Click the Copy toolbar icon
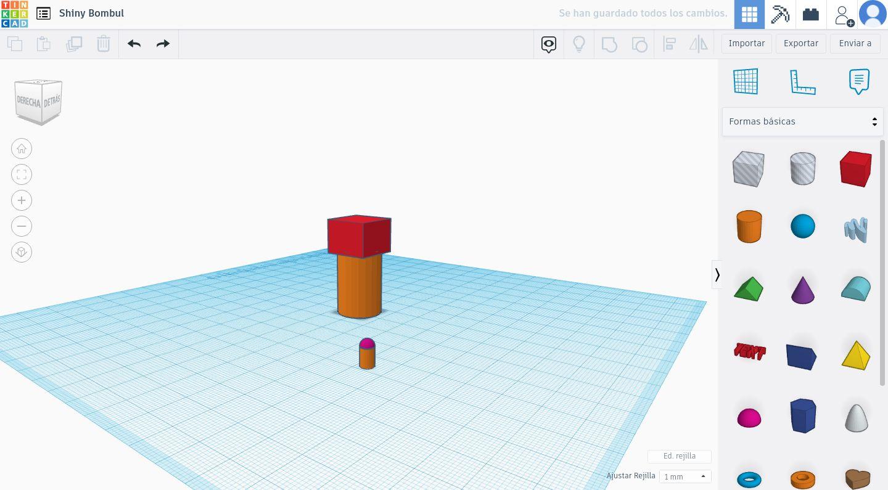The width and height of the screenshot is (888, 490). 15,44
